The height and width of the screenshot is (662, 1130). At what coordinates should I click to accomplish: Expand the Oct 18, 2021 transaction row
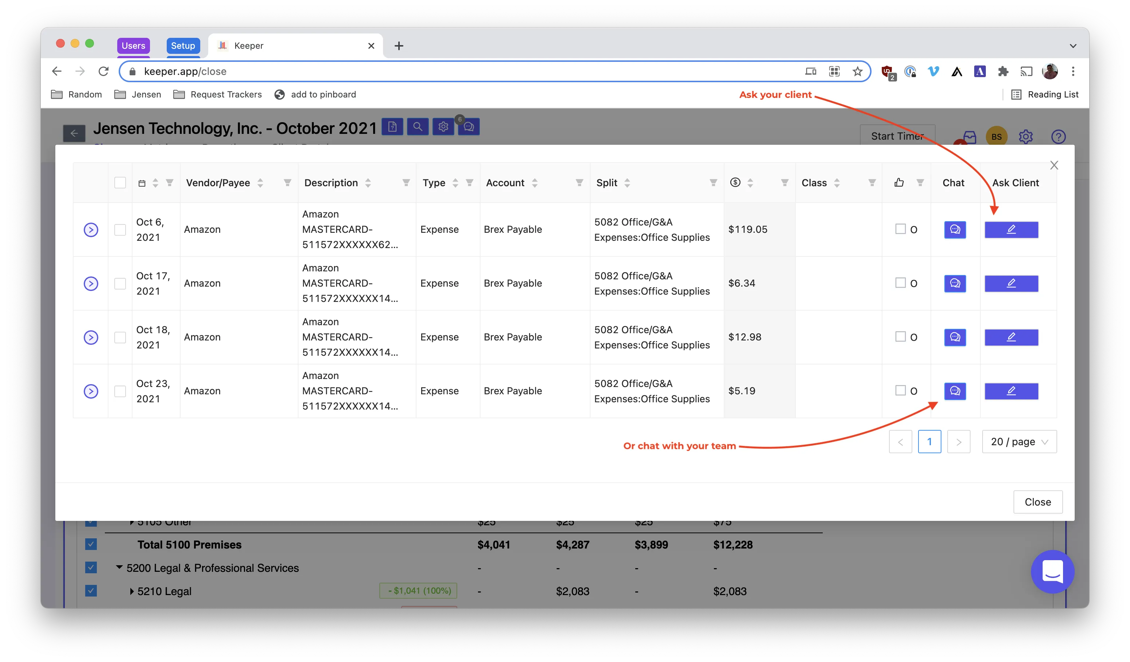coord(91,337)
